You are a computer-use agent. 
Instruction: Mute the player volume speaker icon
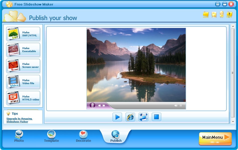[176, 106]
